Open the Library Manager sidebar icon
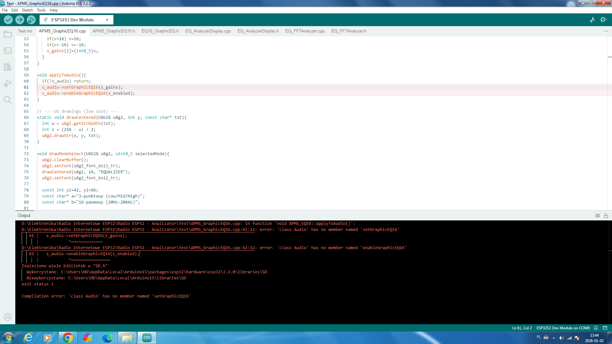 pos(8,67)
